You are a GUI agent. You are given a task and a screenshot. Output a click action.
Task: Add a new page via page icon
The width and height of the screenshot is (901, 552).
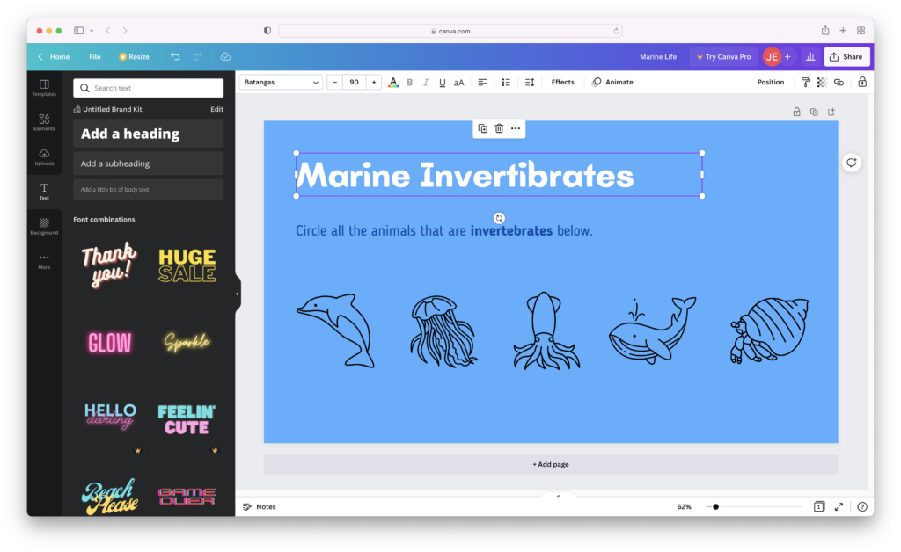click(831, 112)
